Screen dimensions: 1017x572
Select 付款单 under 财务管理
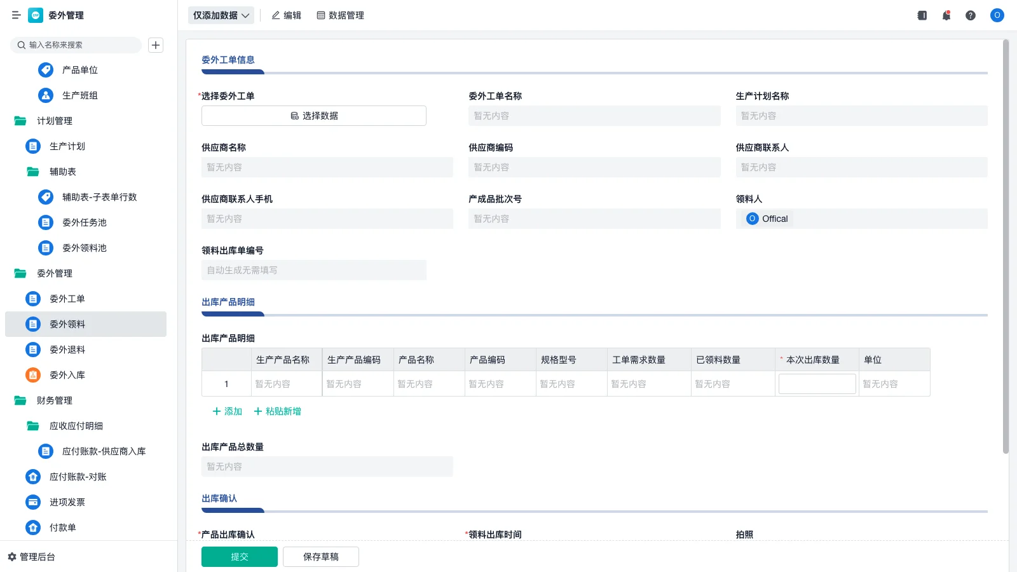(66, 528)
